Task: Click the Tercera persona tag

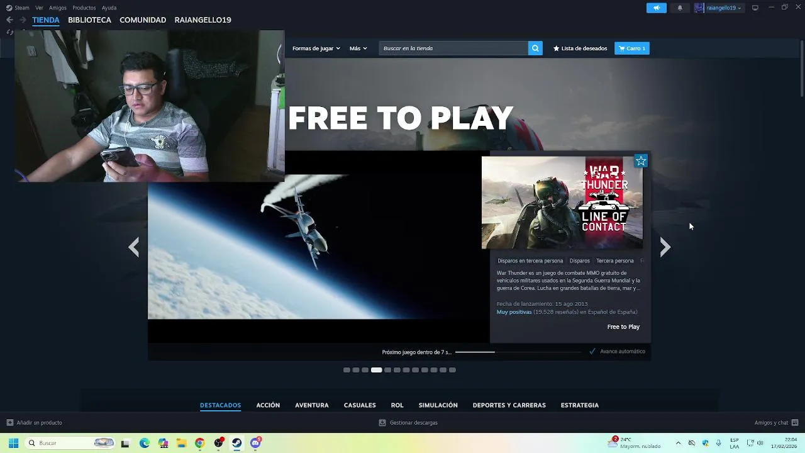Action: coord(614,260)
